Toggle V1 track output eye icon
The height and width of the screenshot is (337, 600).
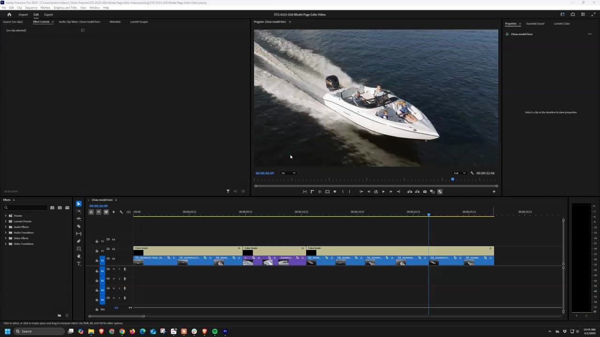tap(113, 259)
